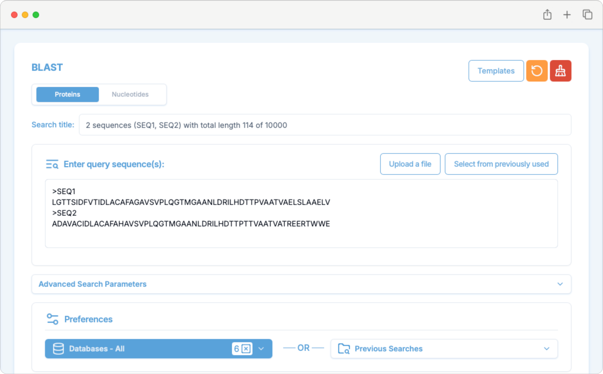Click the Previous Searches folder icon
This screenshot has width=603, height=374.
point(344,349)
